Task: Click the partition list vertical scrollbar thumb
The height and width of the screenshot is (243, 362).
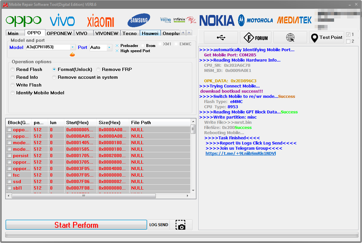Action: [193, 129]
